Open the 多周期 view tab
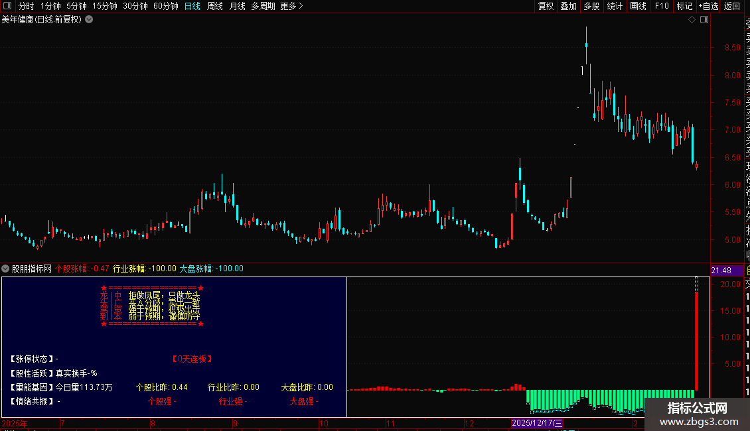This screenshot has width=750, height=431. [x=263, y=6]
